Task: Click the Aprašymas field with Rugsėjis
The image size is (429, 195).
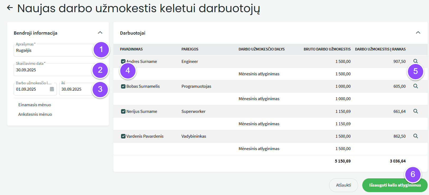Action: (53, 50)
